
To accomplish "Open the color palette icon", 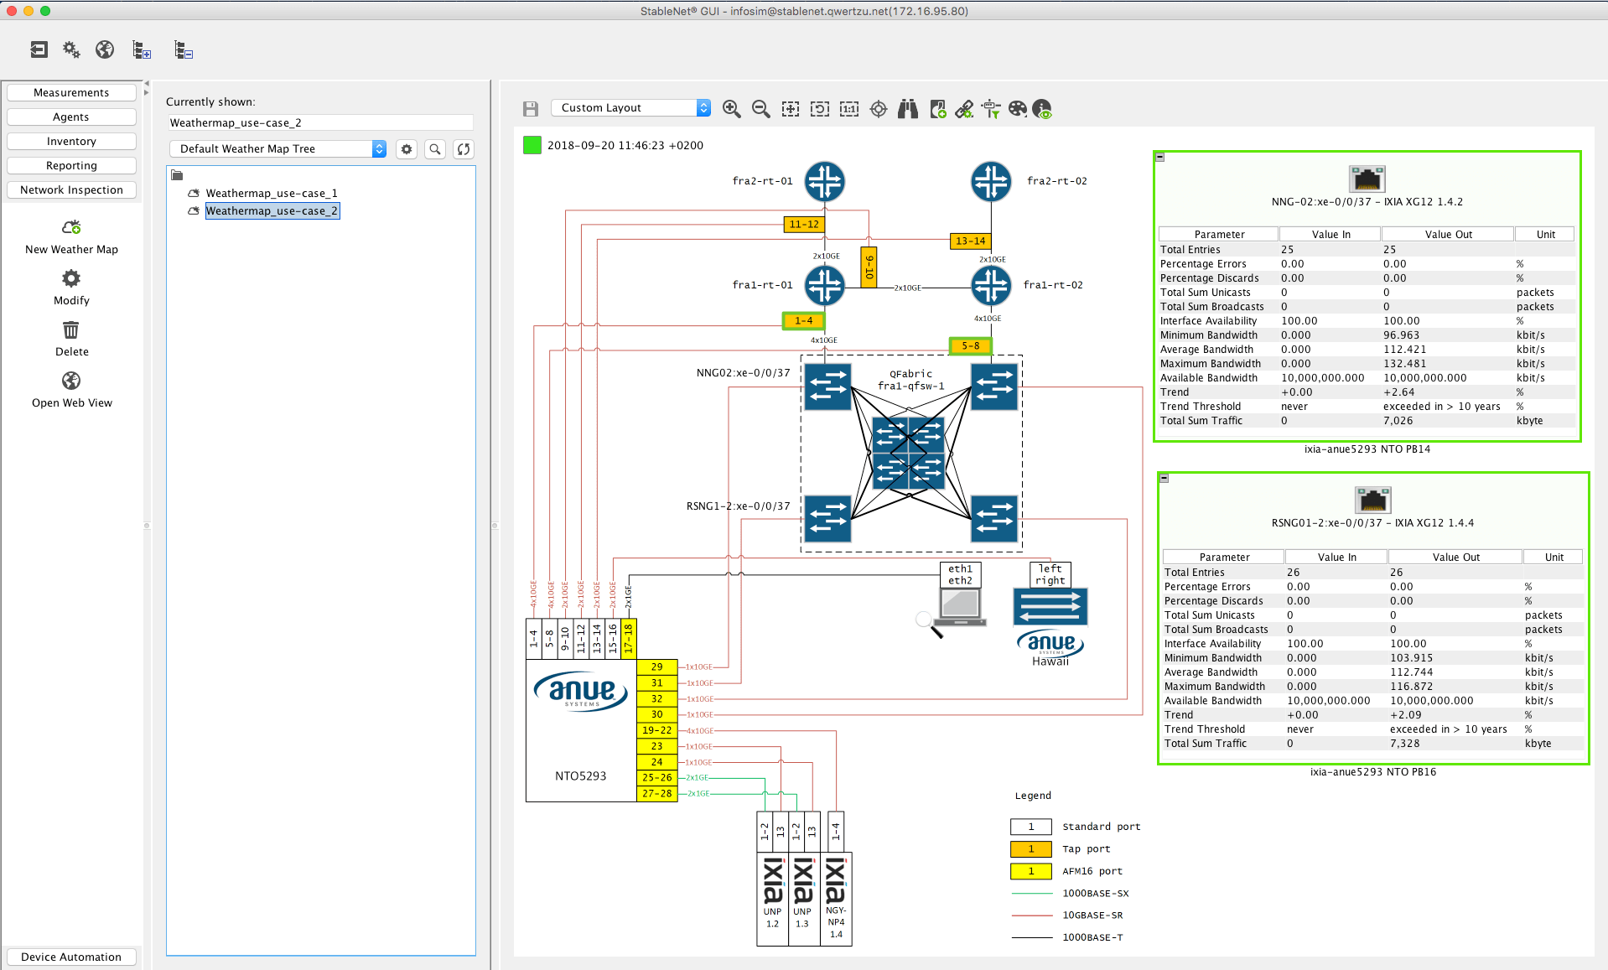I will (x=1017, y=109).
